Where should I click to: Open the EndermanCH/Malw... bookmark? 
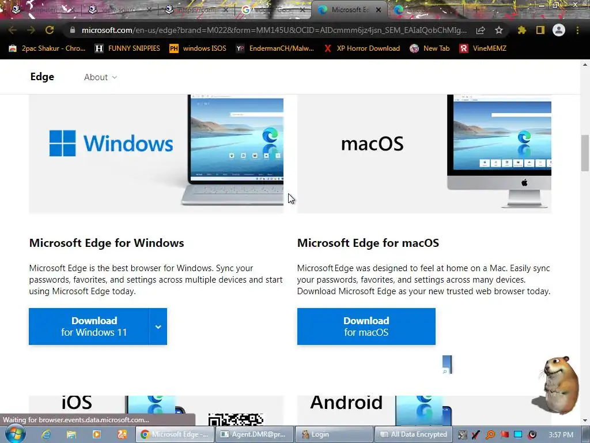tap(275, 48)
